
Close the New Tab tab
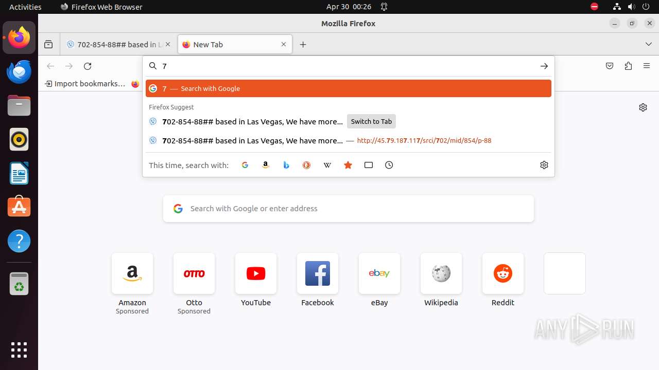point(284,45)
